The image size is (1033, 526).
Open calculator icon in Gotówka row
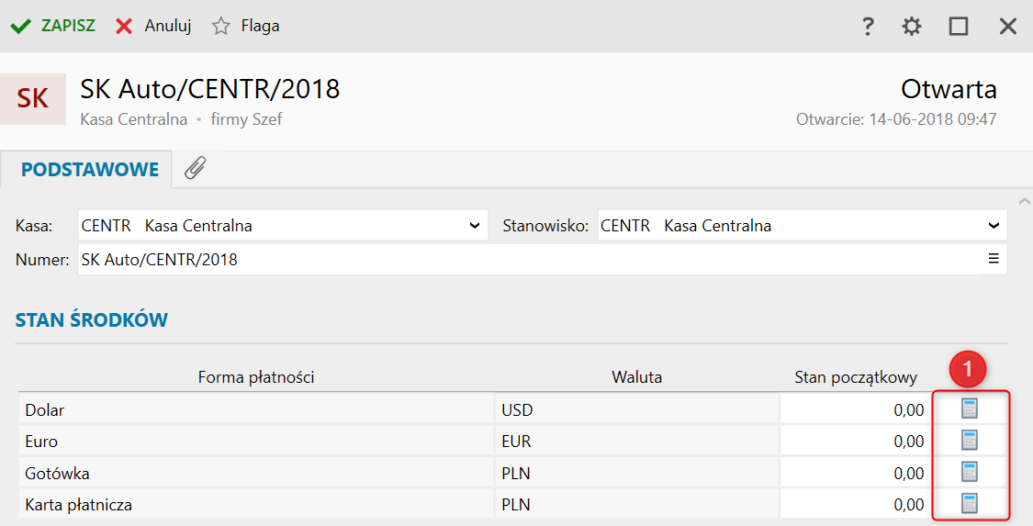969,472
